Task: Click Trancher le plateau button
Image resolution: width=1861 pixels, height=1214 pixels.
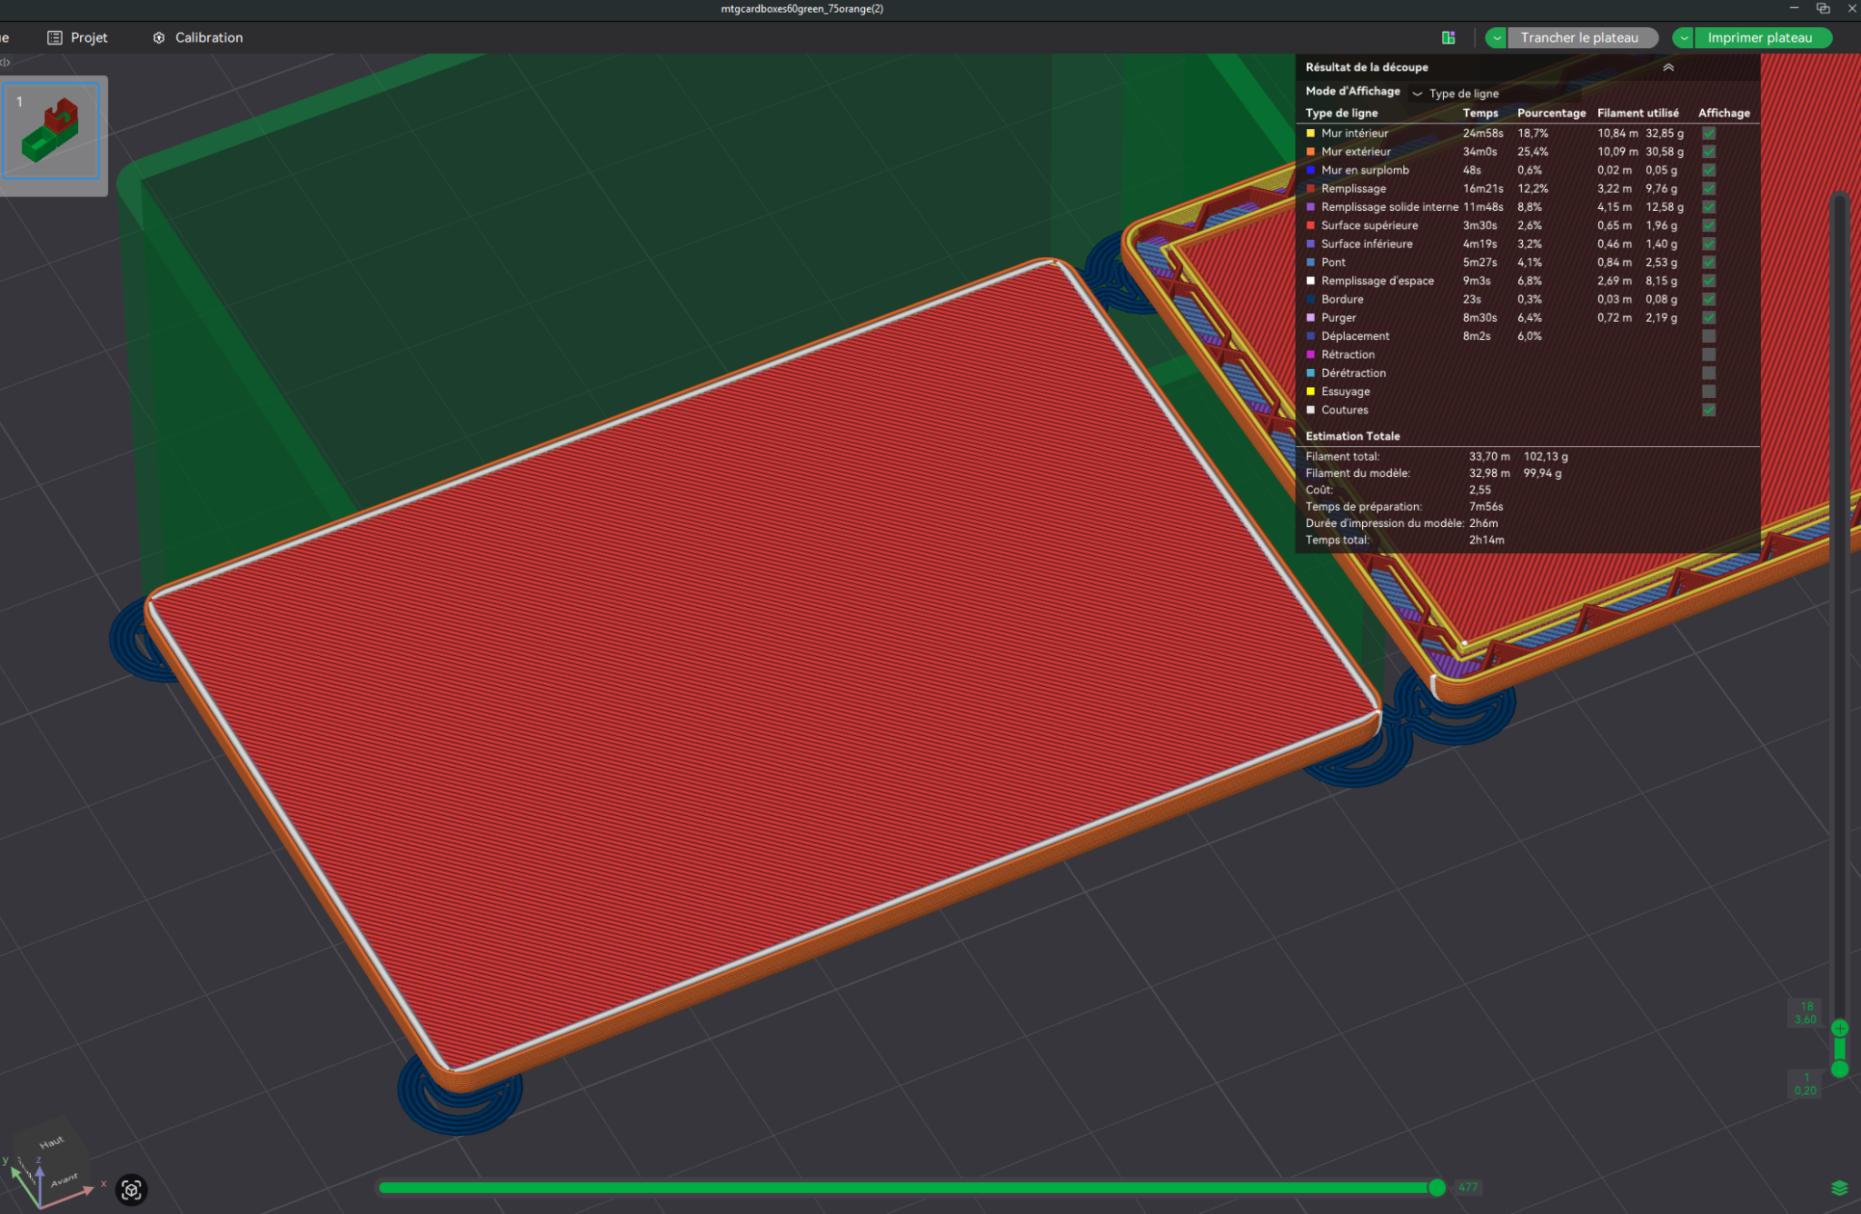Action: [x=1578, y=37]
